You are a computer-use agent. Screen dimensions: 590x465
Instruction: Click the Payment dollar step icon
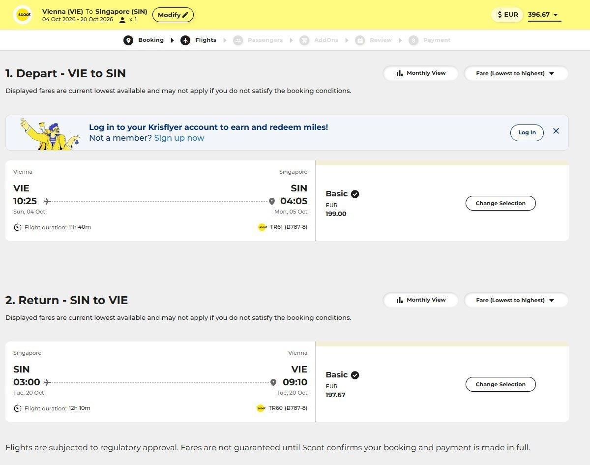[413, 40]
